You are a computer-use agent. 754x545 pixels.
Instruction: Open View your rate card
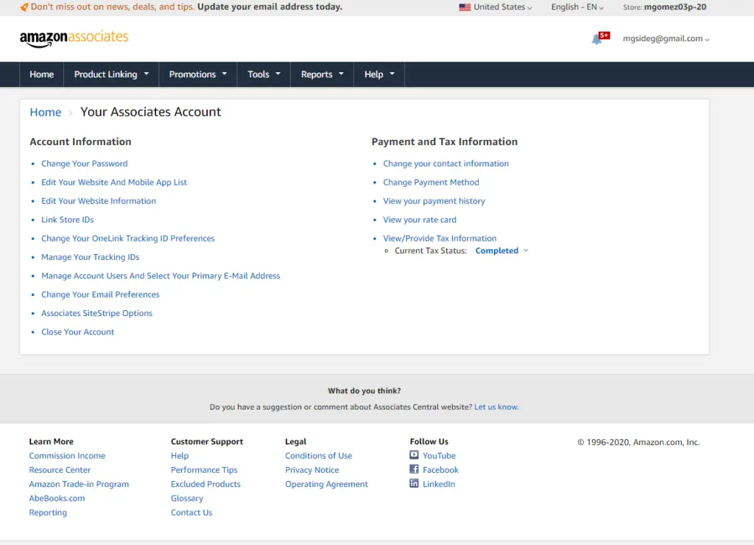click(x=420, y=219)
